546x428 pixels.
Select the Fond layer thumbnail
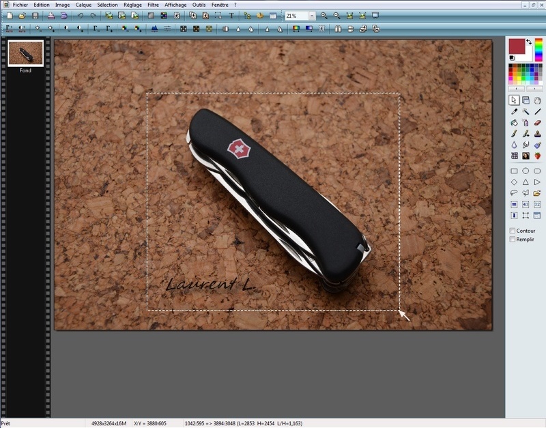(25, 53)
